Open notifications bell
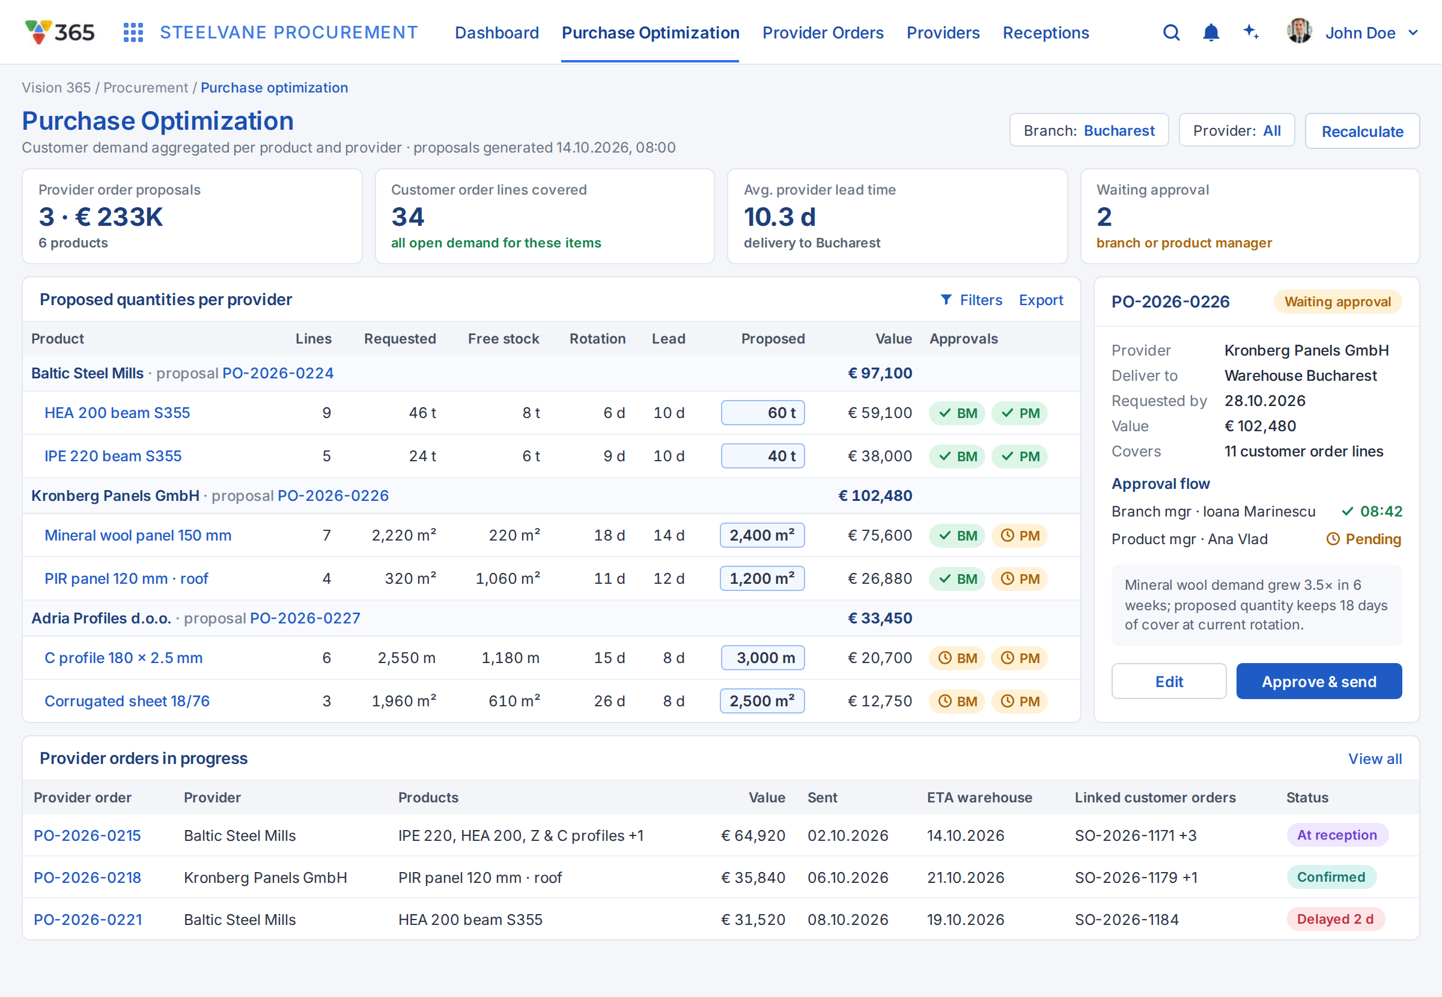 click(1211, 32)
